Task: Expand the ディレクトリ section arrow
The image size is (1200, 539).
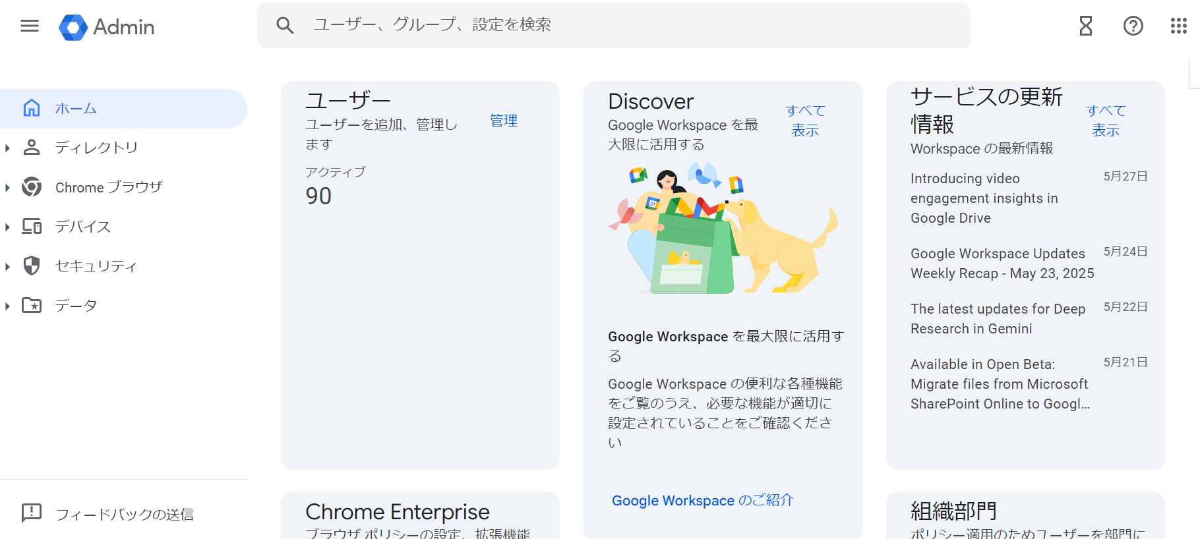Action: pyautogui.click(x=7, y=148)
